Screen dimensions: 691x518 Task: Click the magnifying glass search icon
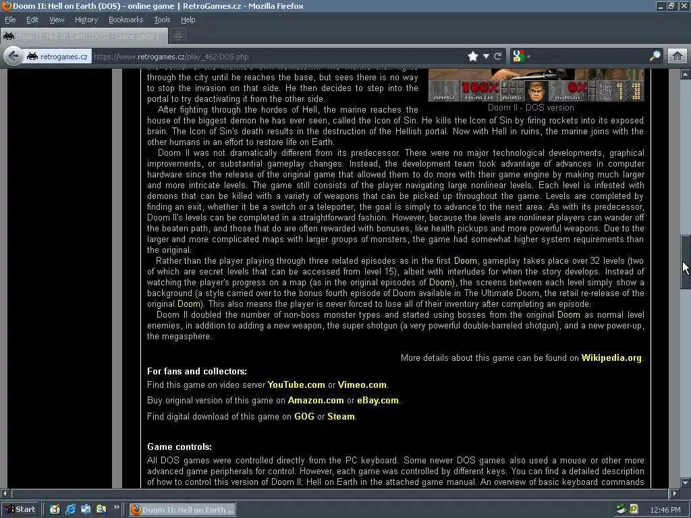click(x=655, y=57)
